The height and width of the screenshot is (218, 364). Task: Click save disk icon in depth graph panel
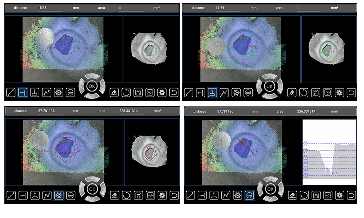pyautogui.click(x=316, y=195)
